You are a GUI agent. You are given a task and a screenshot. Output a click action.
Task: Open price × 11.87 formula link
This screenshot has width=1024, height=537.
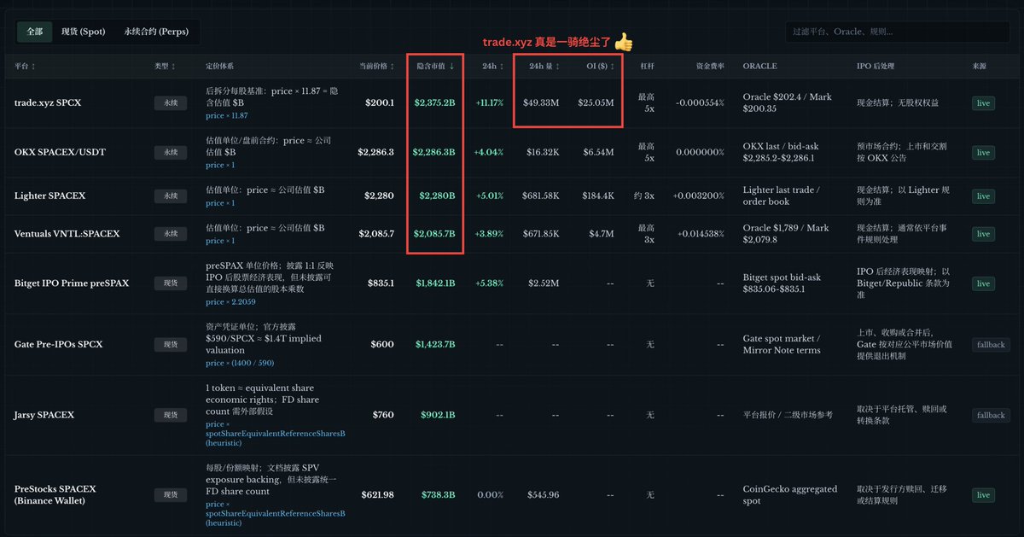(x=227, y=115)
